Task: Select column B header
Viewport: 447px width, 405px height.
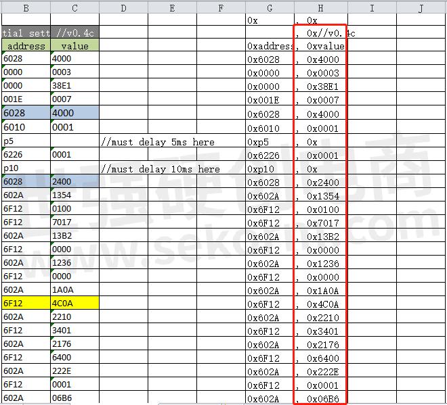Action: [26, 7]
